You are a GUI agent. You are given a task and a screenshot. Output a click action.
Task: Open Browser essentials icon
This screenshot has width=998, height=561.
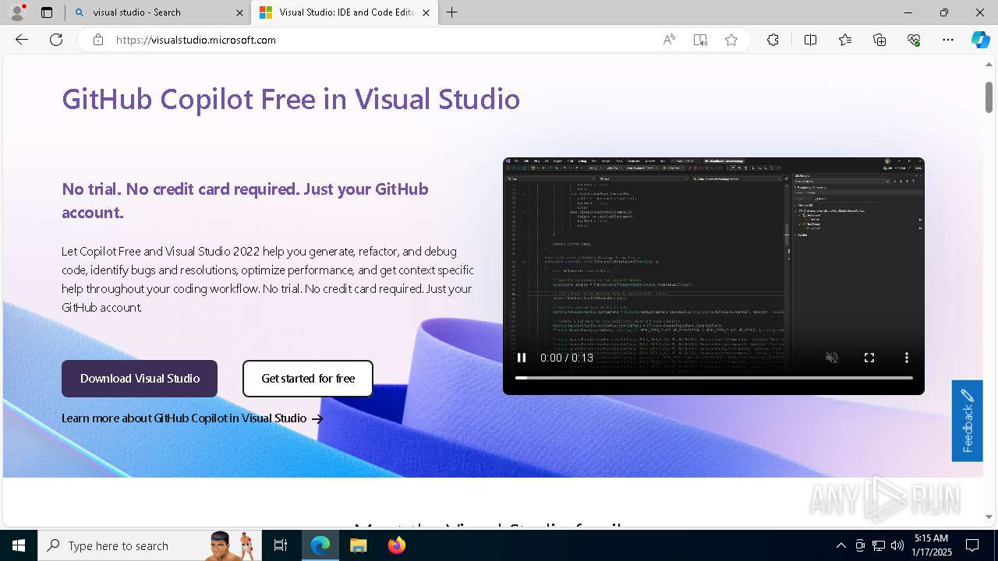(x=914, y=40)
